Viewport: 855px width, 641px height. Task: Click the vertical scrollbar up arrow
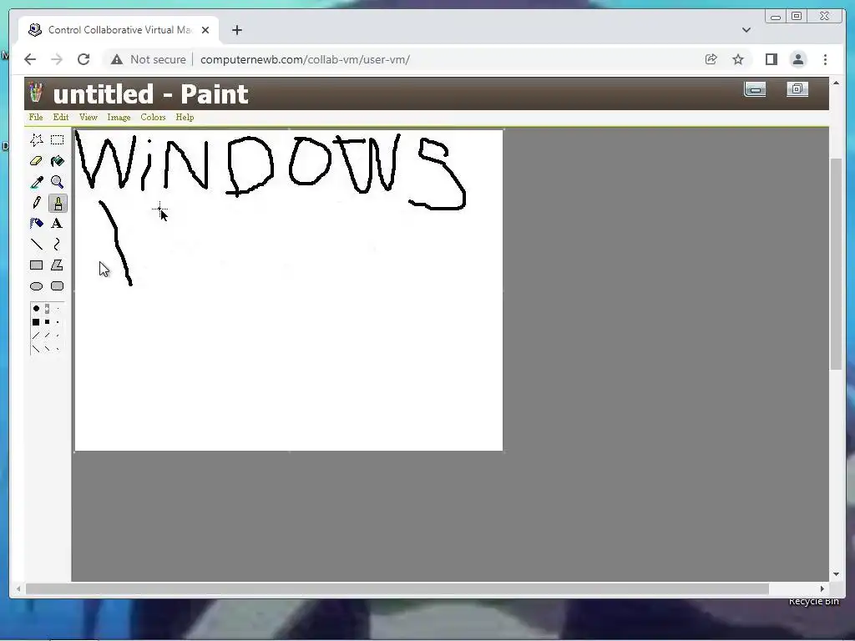coord(836,83)
